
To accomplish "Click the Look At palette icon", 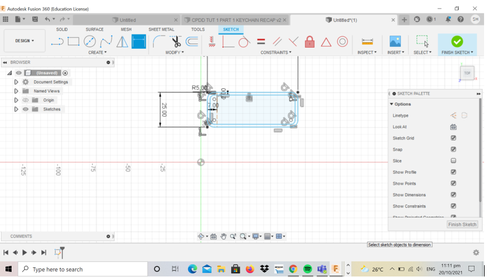I will [x=454, y=127].
